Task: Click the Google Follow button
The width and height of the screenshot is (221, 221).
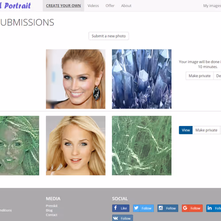Action: point(192,208)
